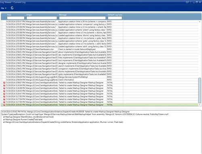Click the splitter grip between list and details
Image resolution: width=202 pixels, height=154 pixels.
101,108
